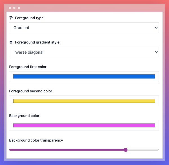
Task: Click the Foreground first color label
Action: (x=28, y=67)
